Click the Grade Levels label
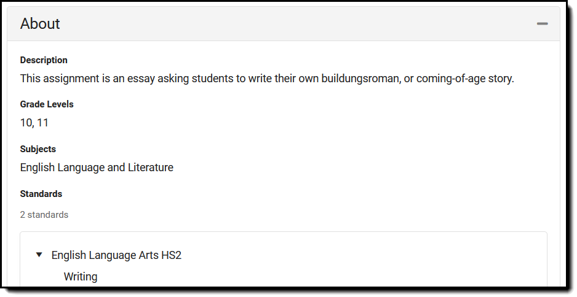Viewport: 577px width, 297px height. [x=47, y=104]
